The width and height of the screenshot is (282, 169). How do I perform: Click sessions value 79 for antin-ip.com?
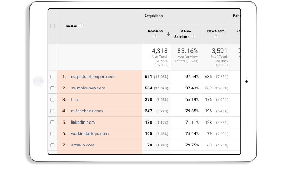[x=149, y=145]
